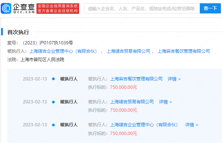Open 详情 for 上海唛吉企业管理中心 entry
Viewport: 222px width, 143px height.
point(192,125)
